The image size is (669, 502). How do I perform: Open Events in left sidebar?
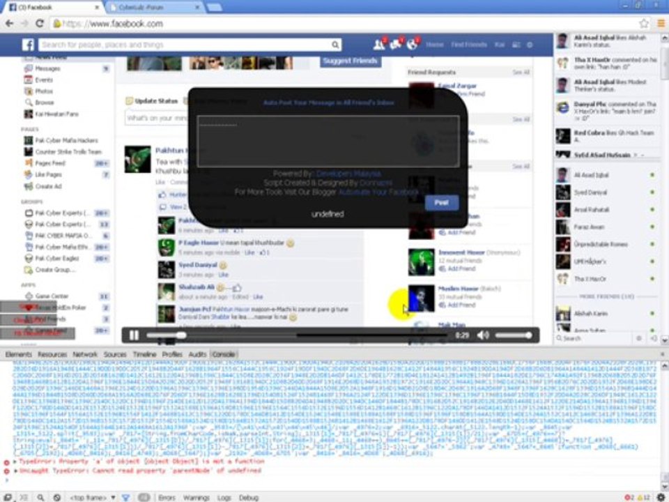coord(44,79)
